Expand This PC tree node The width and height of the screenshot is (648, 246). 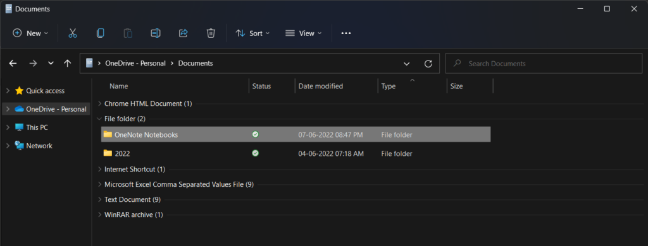coord(8,127)
